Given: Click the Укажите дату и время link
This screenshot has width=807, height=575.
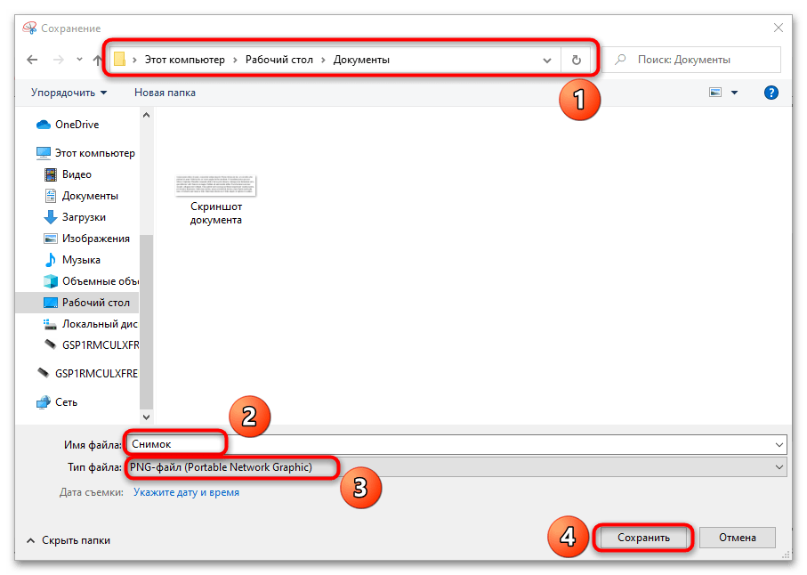Looking at the screenshot, I should click(186, 492).
